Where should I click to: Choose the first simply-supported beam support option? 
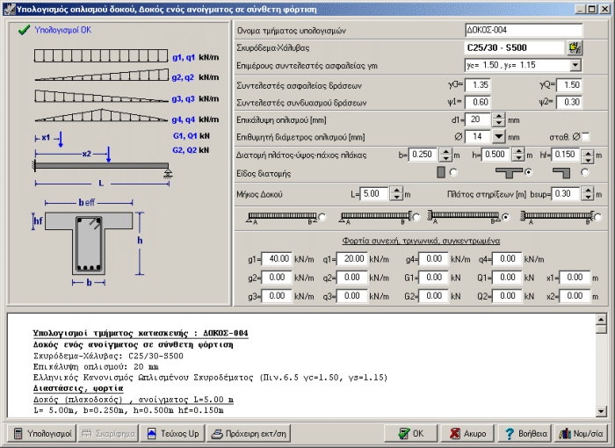(x=322, y=217)
